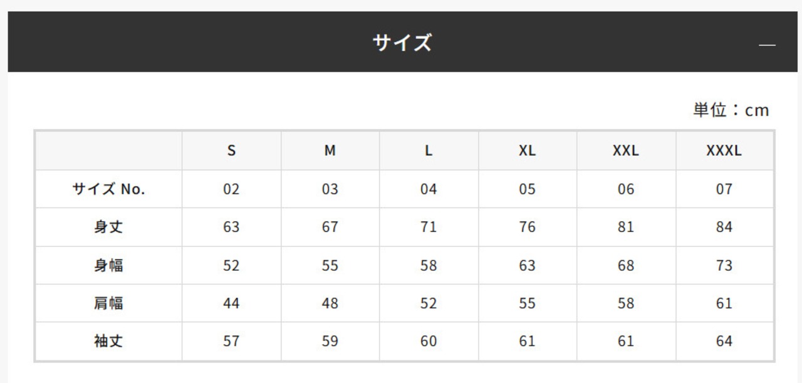Collapse the サイズ section with minus icon
The image size is (802, 383).
(x=767, y=45)
